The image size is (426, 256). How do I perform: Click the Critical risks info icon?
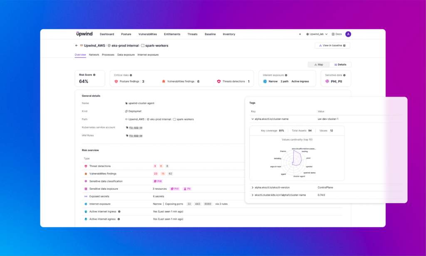131,75
